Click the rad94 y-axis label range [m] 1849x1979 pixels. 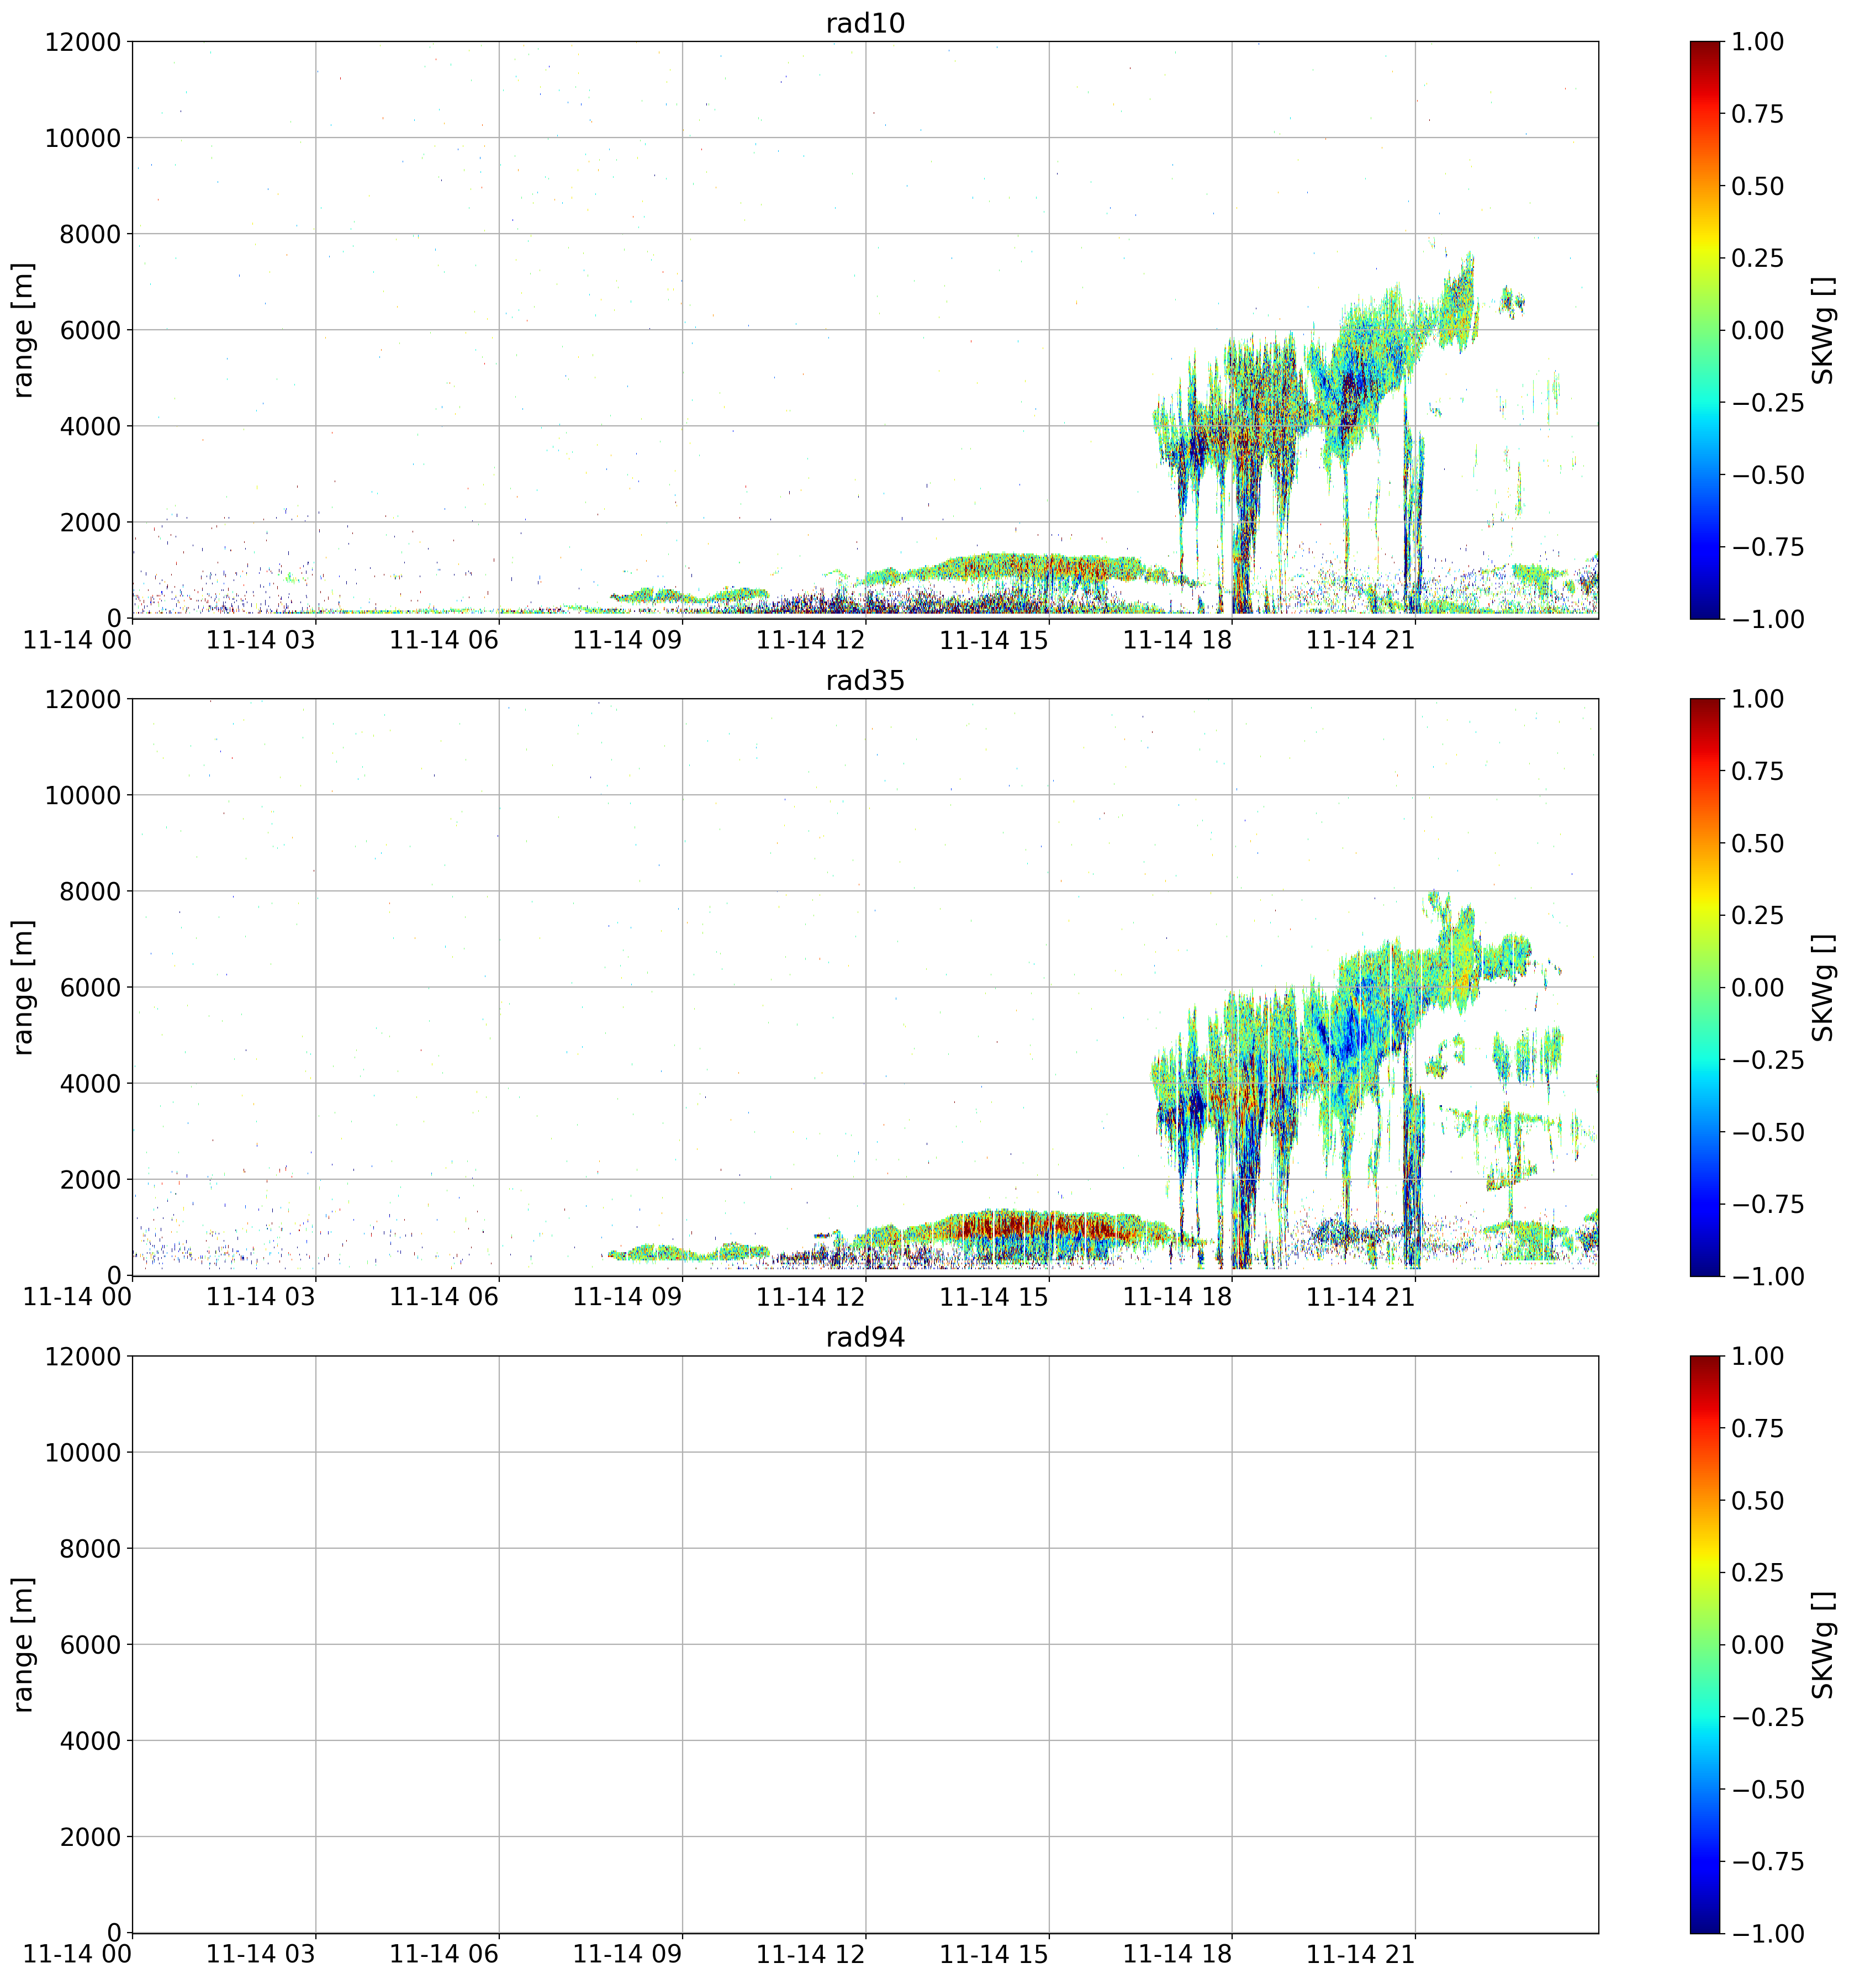coord(23,1644)
